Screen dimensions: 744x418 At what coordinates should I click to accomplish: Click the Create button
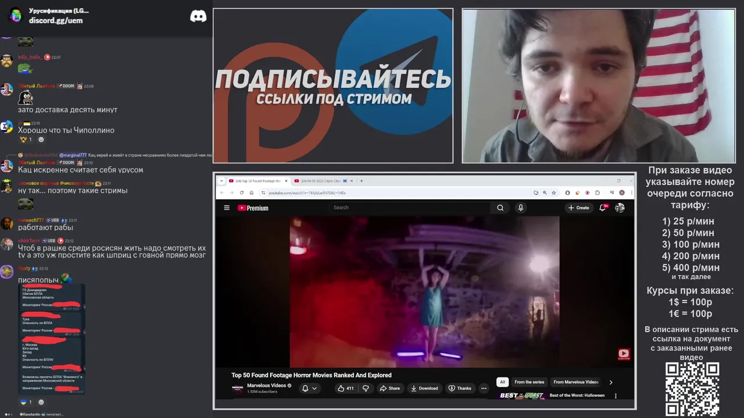click(x=578, y=208)
